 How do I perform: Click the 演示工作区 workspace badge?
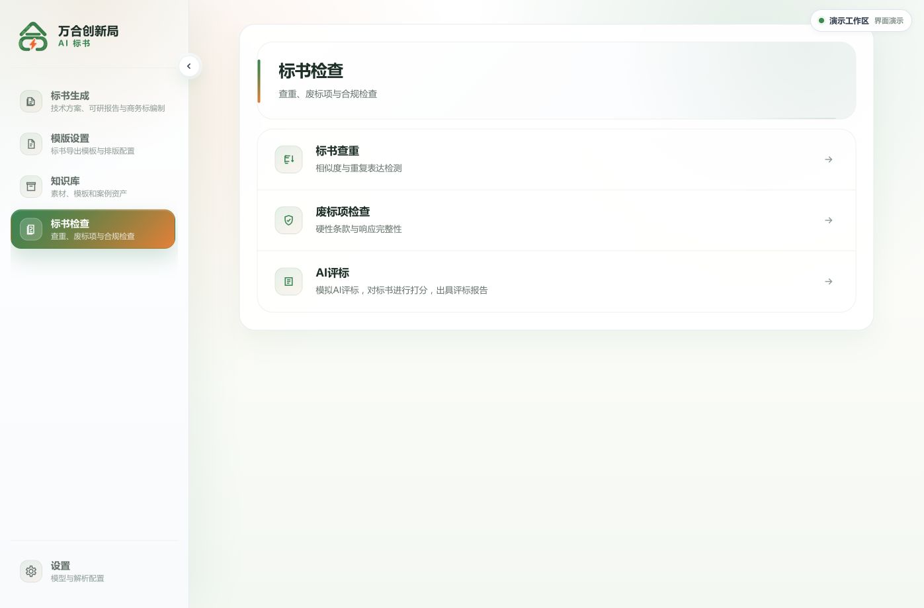(861, 21)
